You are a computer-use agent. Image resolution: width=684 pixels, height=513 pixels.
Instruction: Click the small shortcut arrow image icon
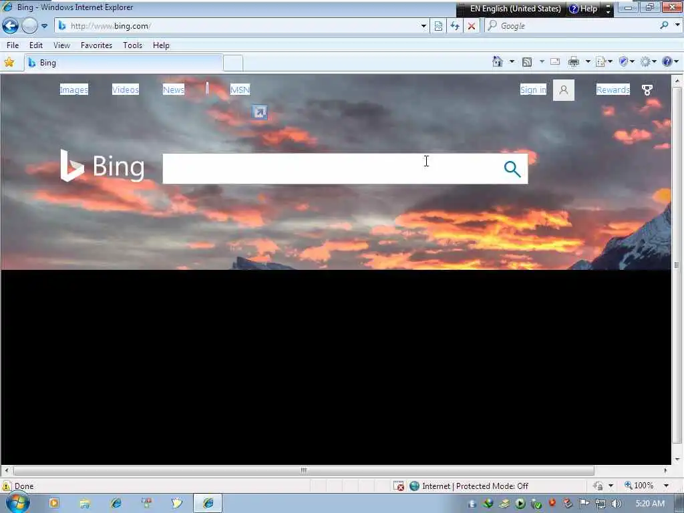coord(260,112)
